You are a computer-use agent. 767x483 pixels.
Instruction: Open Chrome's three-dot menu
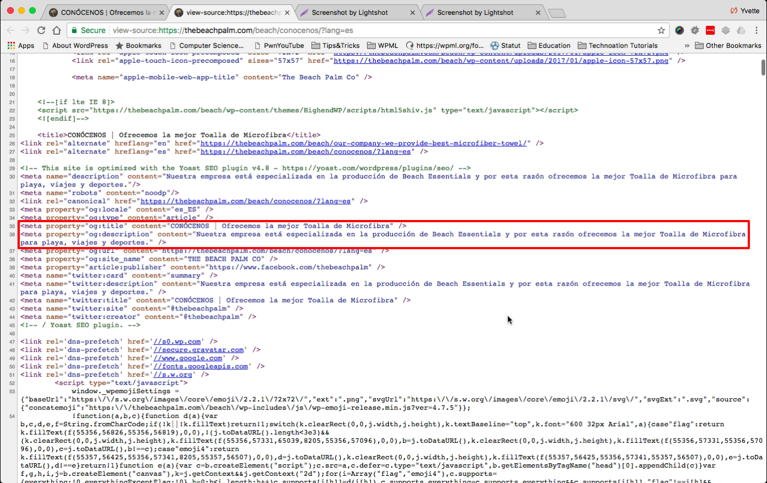[x=757, y=30]
